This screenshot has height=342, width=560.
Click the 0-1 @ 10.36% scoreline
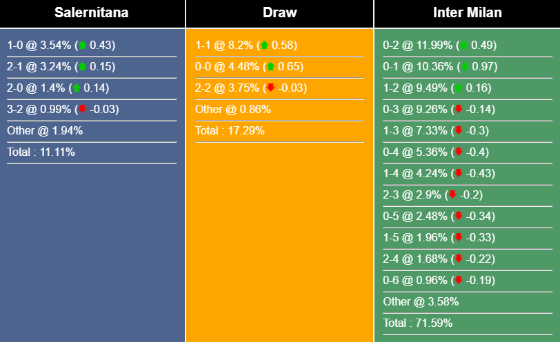[x=418, y=67]
